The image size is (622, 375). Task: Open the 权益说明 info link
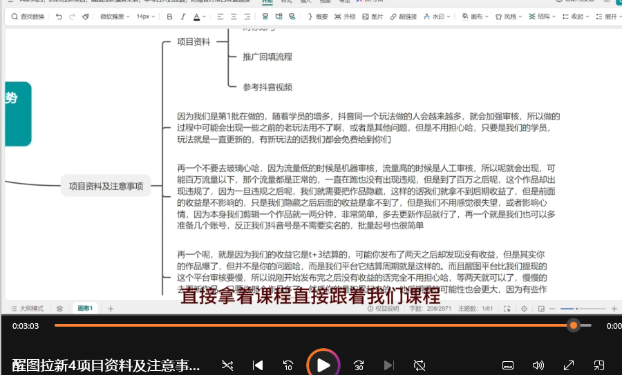click(383, 309)
